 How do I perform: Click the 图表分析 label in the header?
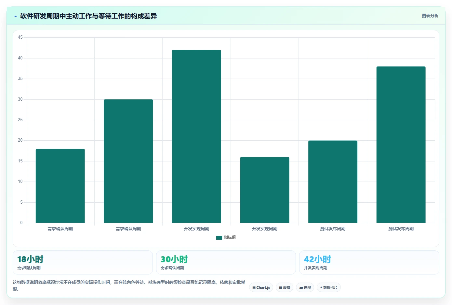[430, 16]
